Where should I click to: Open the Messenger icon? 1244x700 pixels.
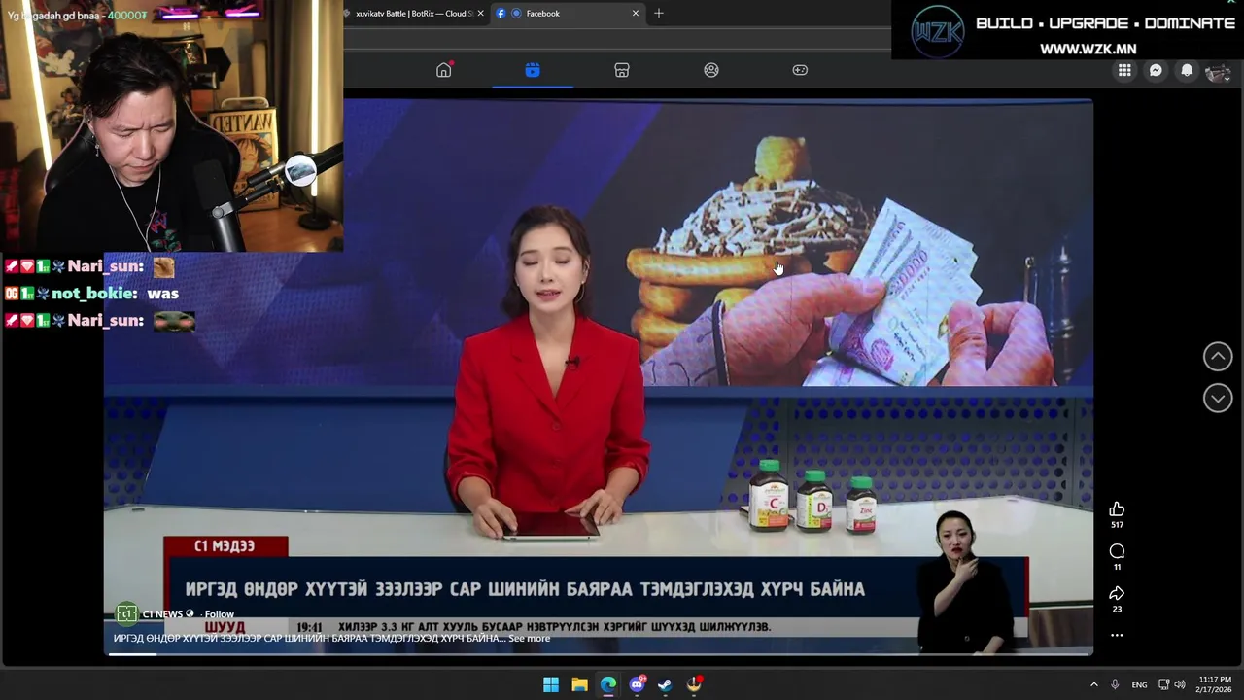[x=1156, y=70]
